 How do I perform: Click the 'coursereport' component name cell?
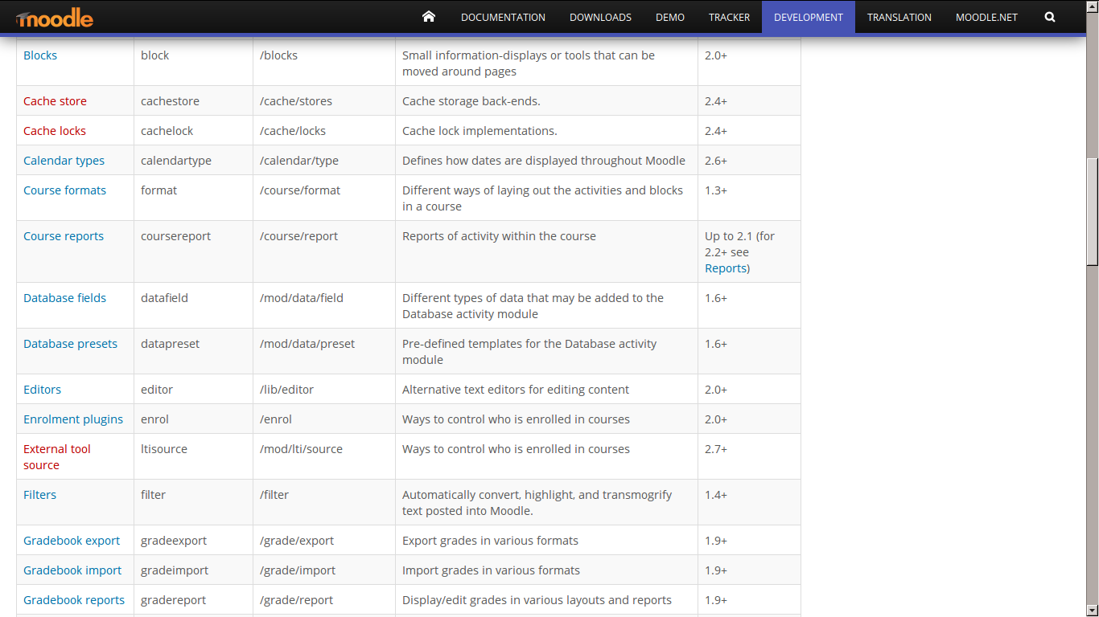(193, 251)
